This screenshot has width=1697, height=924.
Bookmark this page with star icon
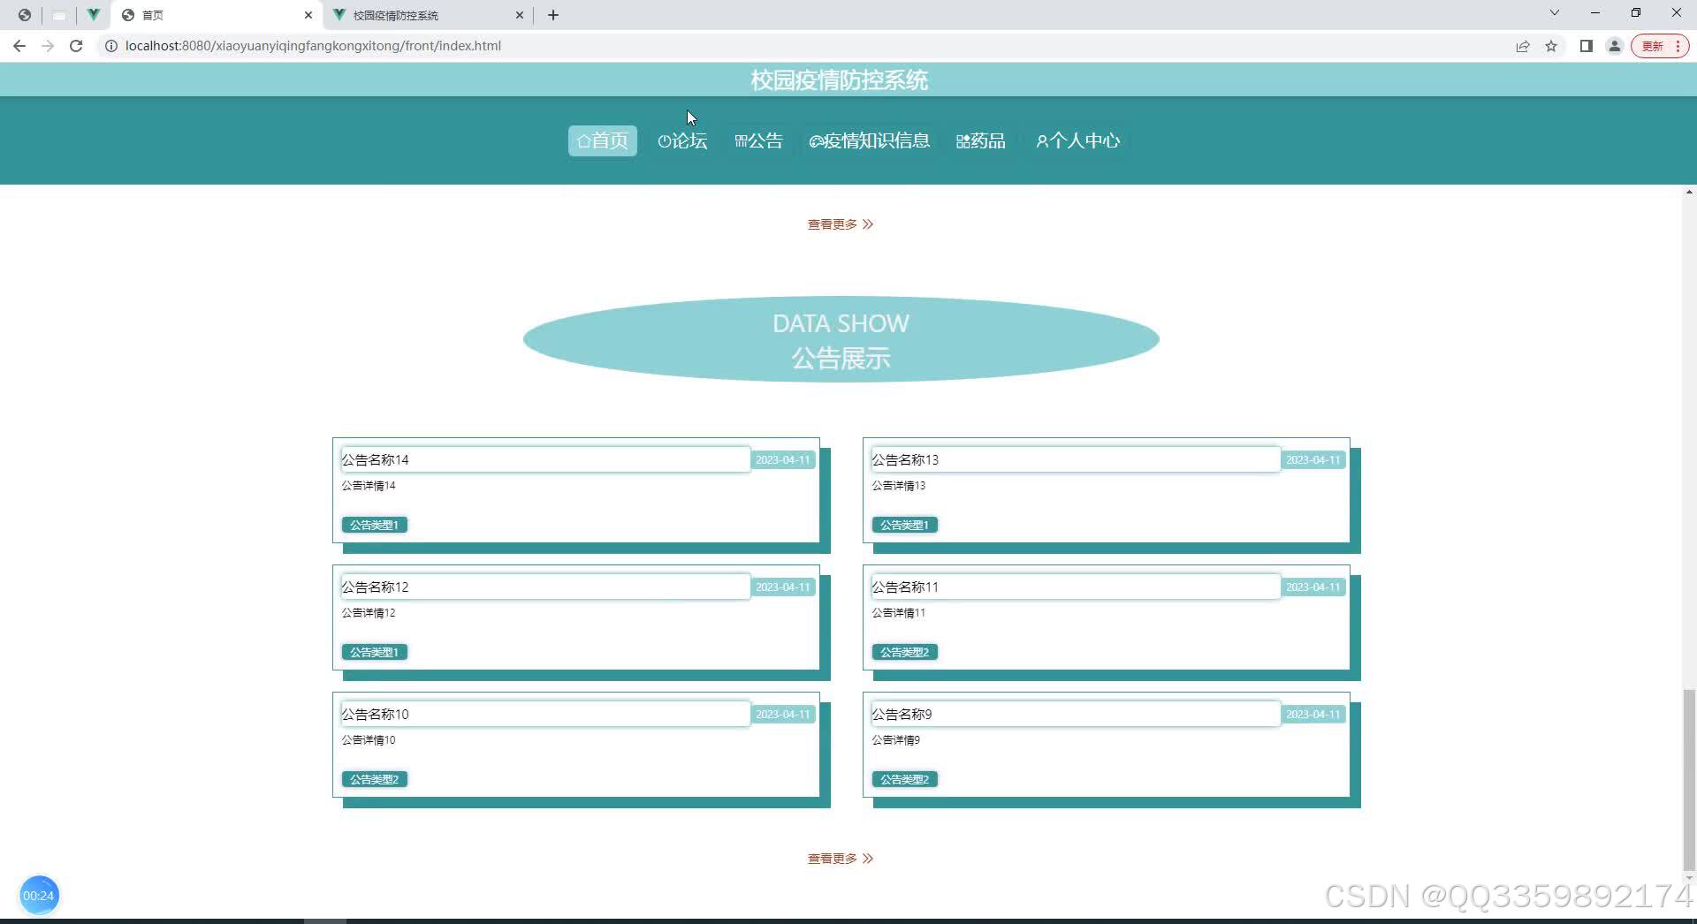[x=1551, y=46]
